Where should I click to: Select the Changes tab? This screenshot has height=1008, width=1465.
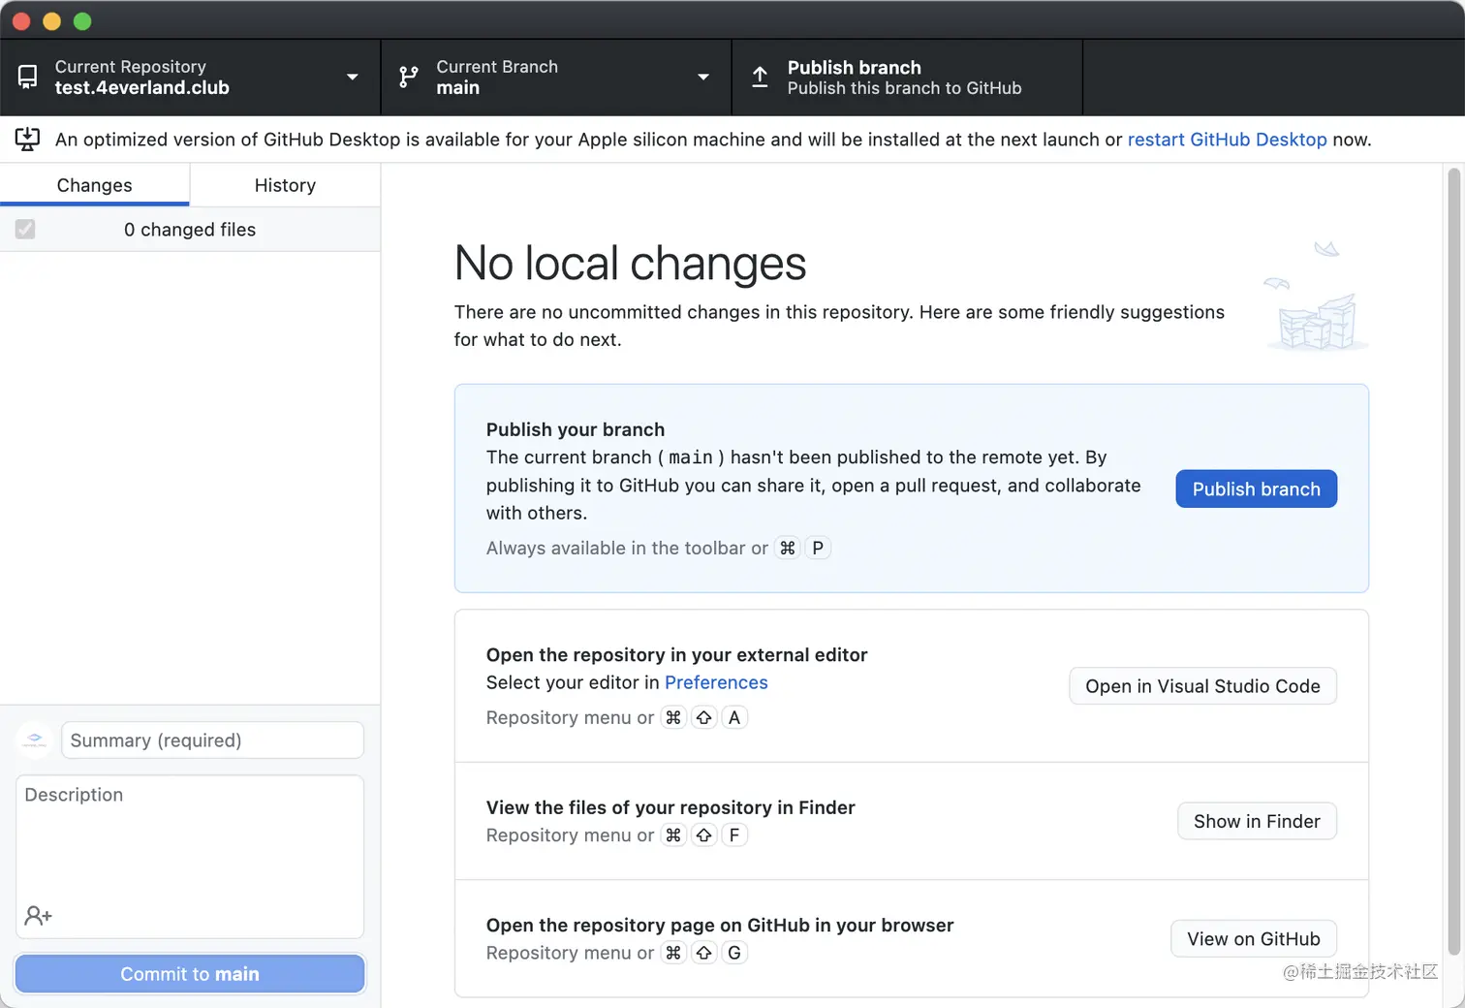94,185
